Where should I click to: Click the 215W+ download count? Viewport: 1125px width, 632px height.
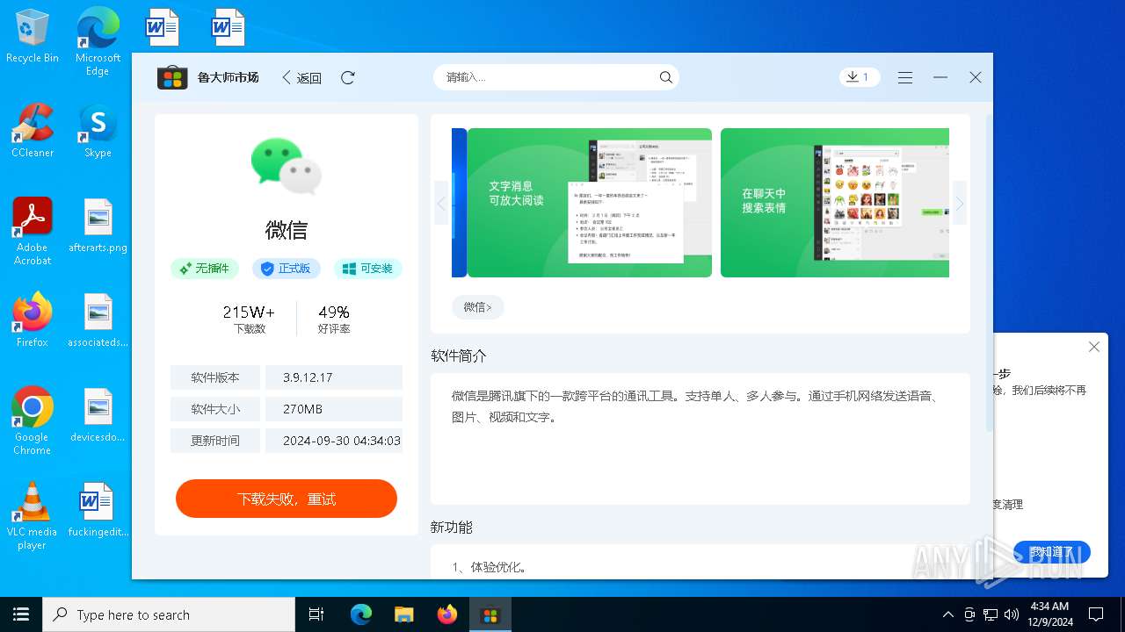[x=250, y=312]
